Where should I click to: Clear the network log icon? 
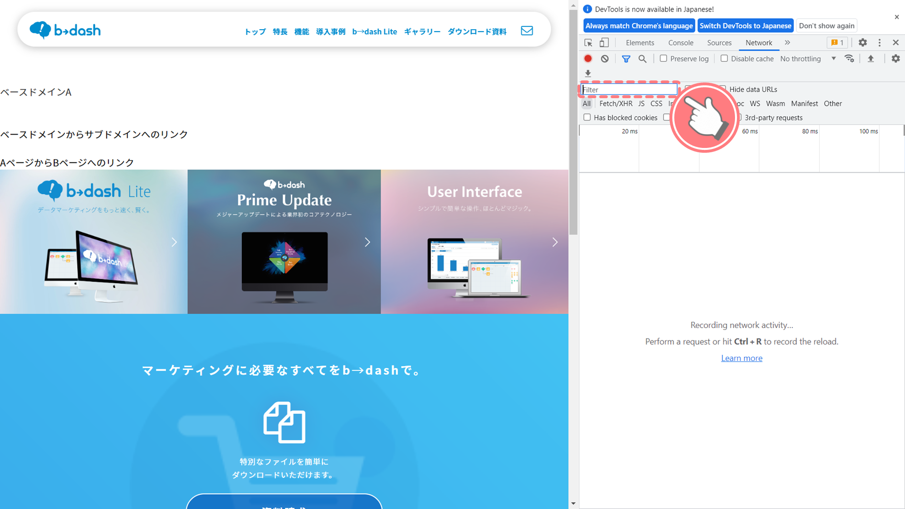tap(605, 58)
